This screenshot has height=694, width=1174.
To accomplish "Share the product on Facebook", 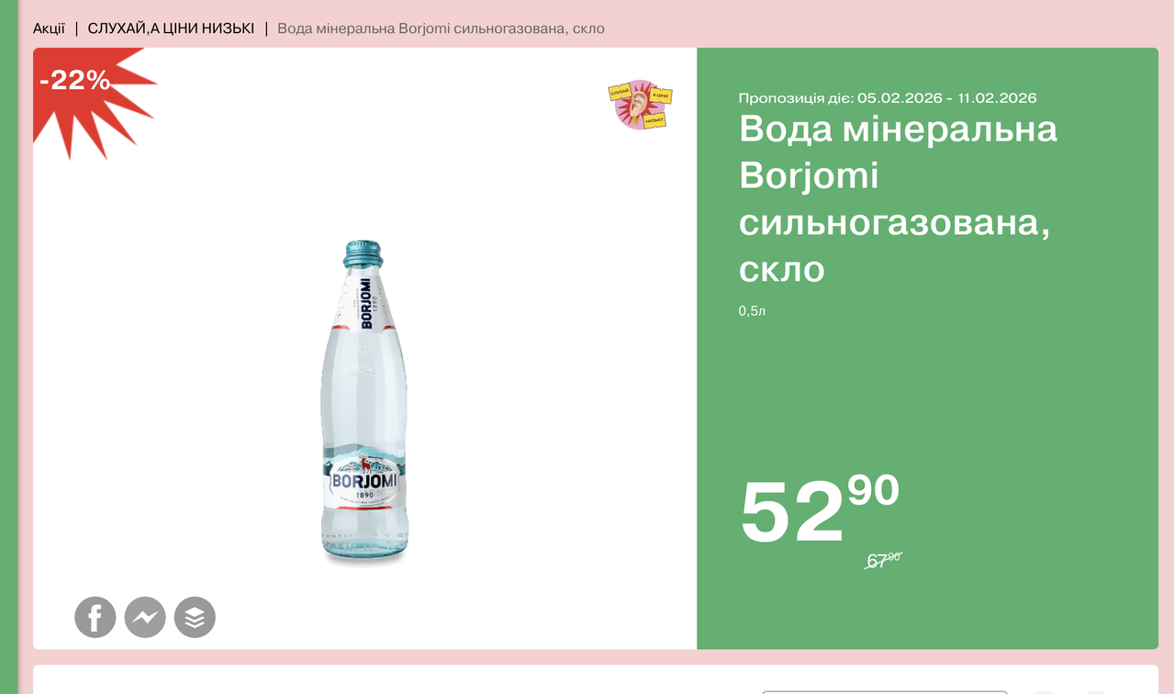I will click(95, 617).
